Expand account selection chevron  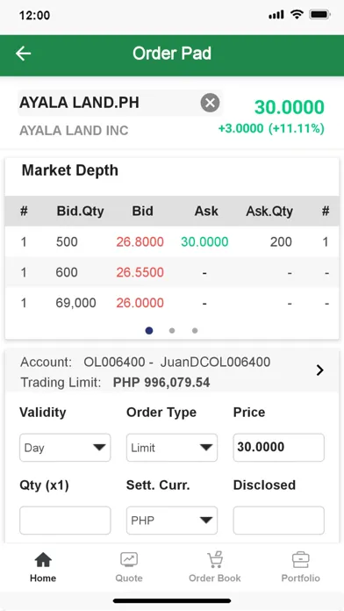[x=319, y=370]
